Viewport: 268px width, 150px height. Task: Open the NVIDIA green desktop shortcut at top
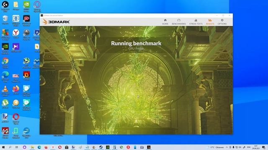(x=26, y=7)
